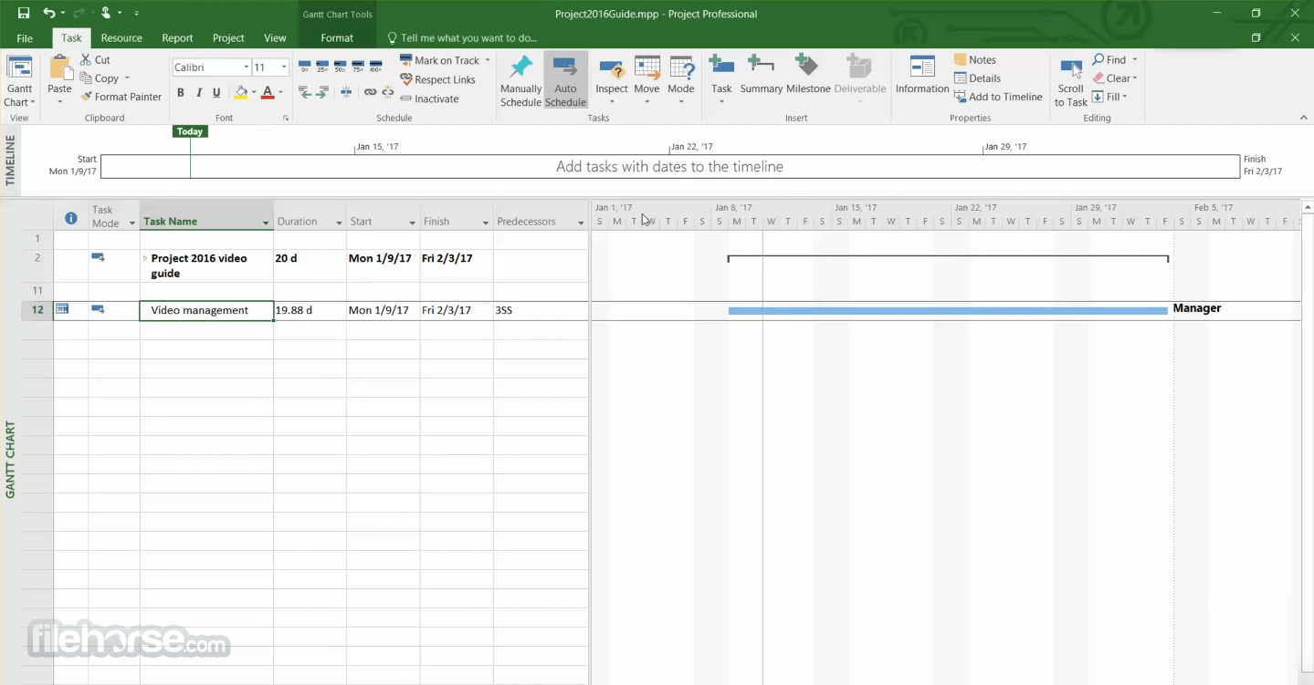Image resolution: width=1314 pixels, height=685 pixels.
Task: Click Scroll to Task in Editing group
Action: point(1069,80)
